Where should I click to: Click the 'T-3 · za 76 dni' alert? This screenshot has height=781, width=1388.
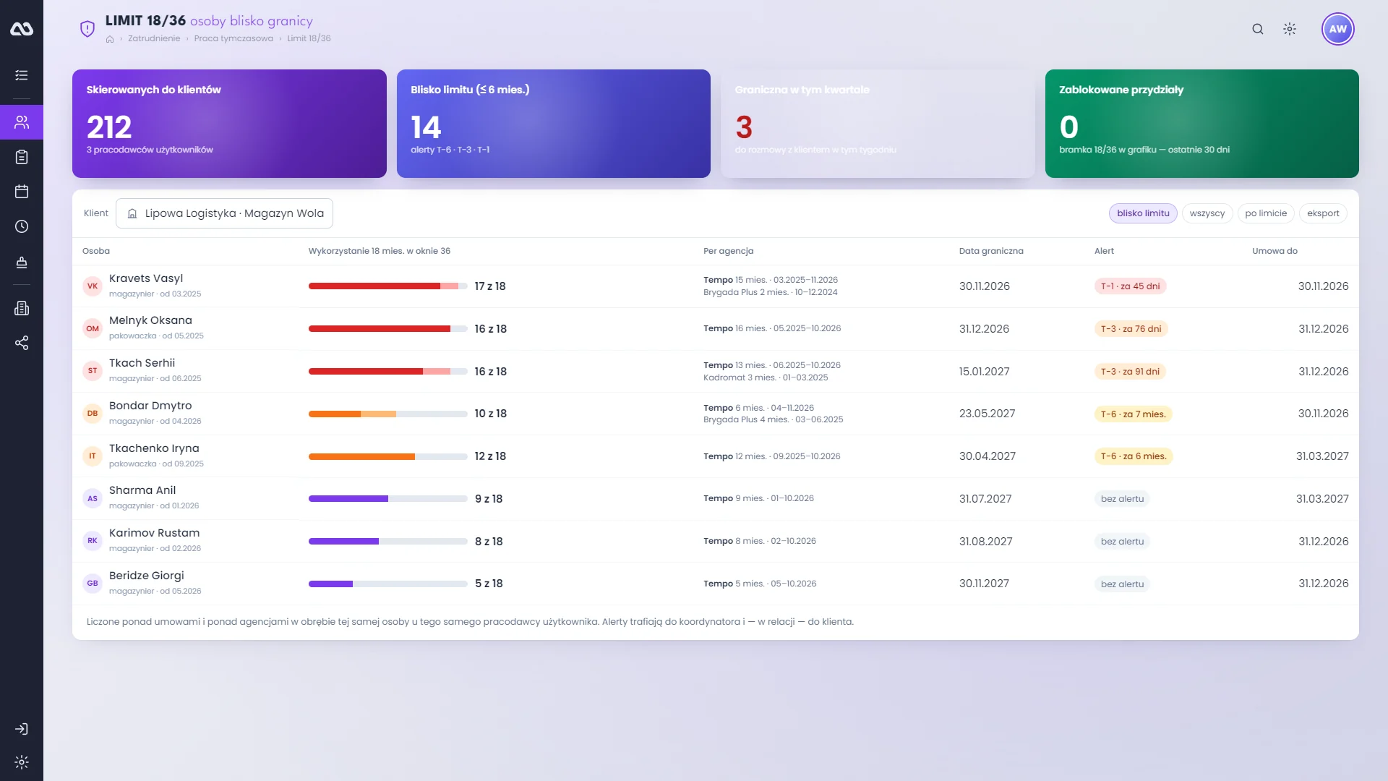(1131, 329)
